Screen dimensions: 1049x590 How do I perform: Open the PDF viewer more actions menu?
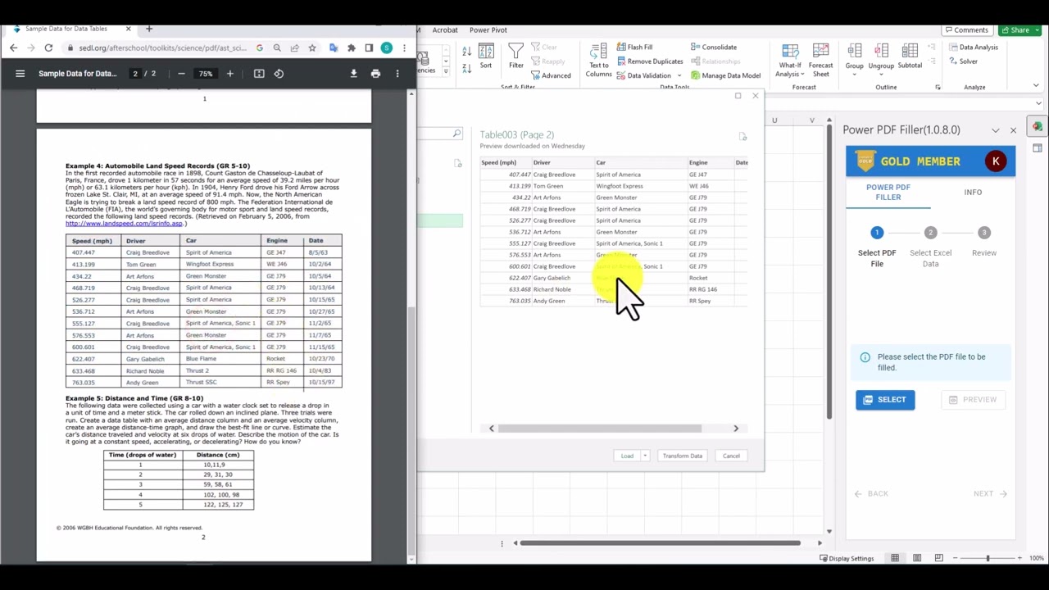(397, 74)
